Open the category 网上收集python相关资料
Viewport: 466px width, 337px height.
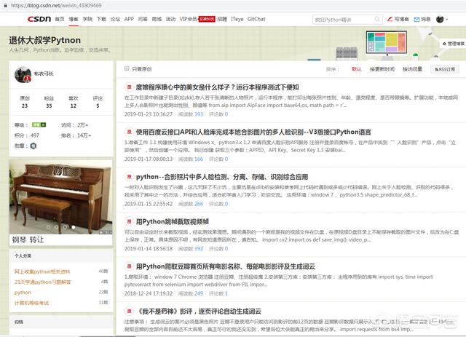coord(42,271)
